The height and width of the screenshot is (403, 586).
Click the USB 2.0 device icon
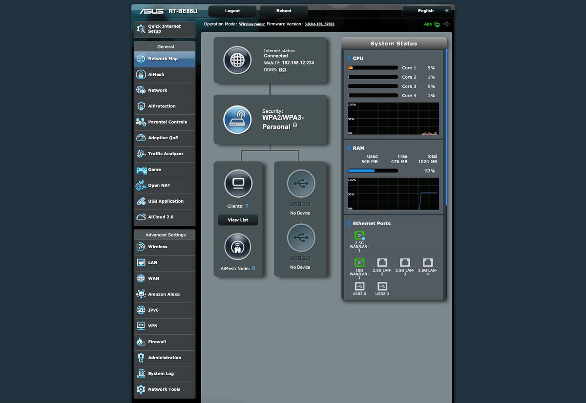pyautogui.click(x=301, y=237)
